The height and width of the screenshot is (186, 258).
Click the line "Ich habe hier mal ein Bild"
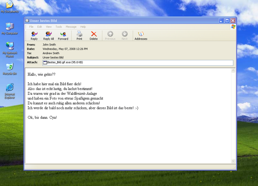tap(54, 84)
